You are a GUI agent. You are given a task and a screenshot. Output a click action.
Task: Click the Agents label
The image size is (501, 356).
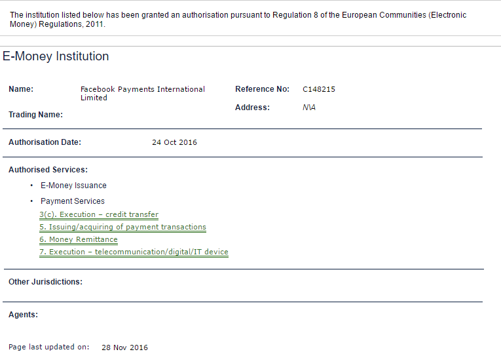tap(23, 315)
